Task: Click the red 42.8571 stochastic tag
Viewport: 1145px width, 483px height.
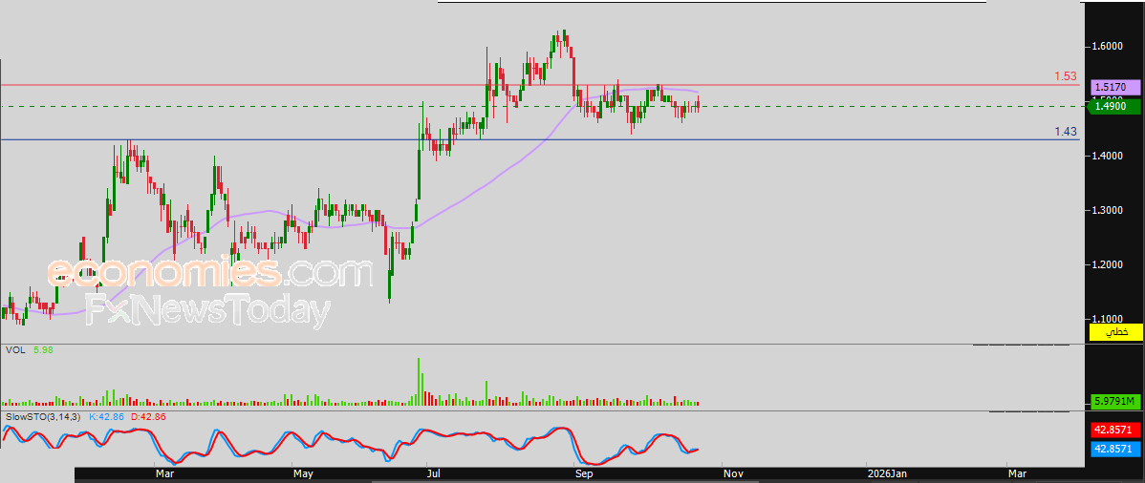Action: coord(1115,430)
